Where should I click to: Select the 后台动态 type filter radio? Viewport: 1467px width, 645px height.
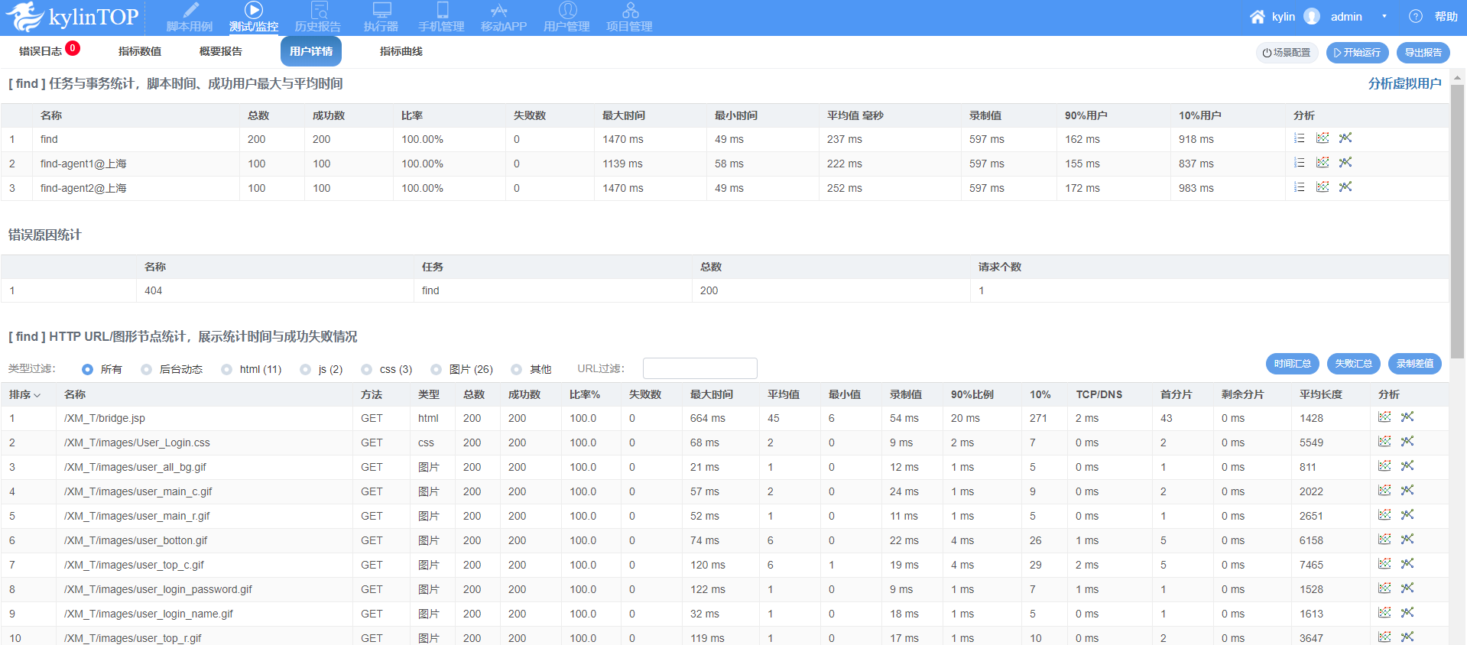(x=147, y=370)
